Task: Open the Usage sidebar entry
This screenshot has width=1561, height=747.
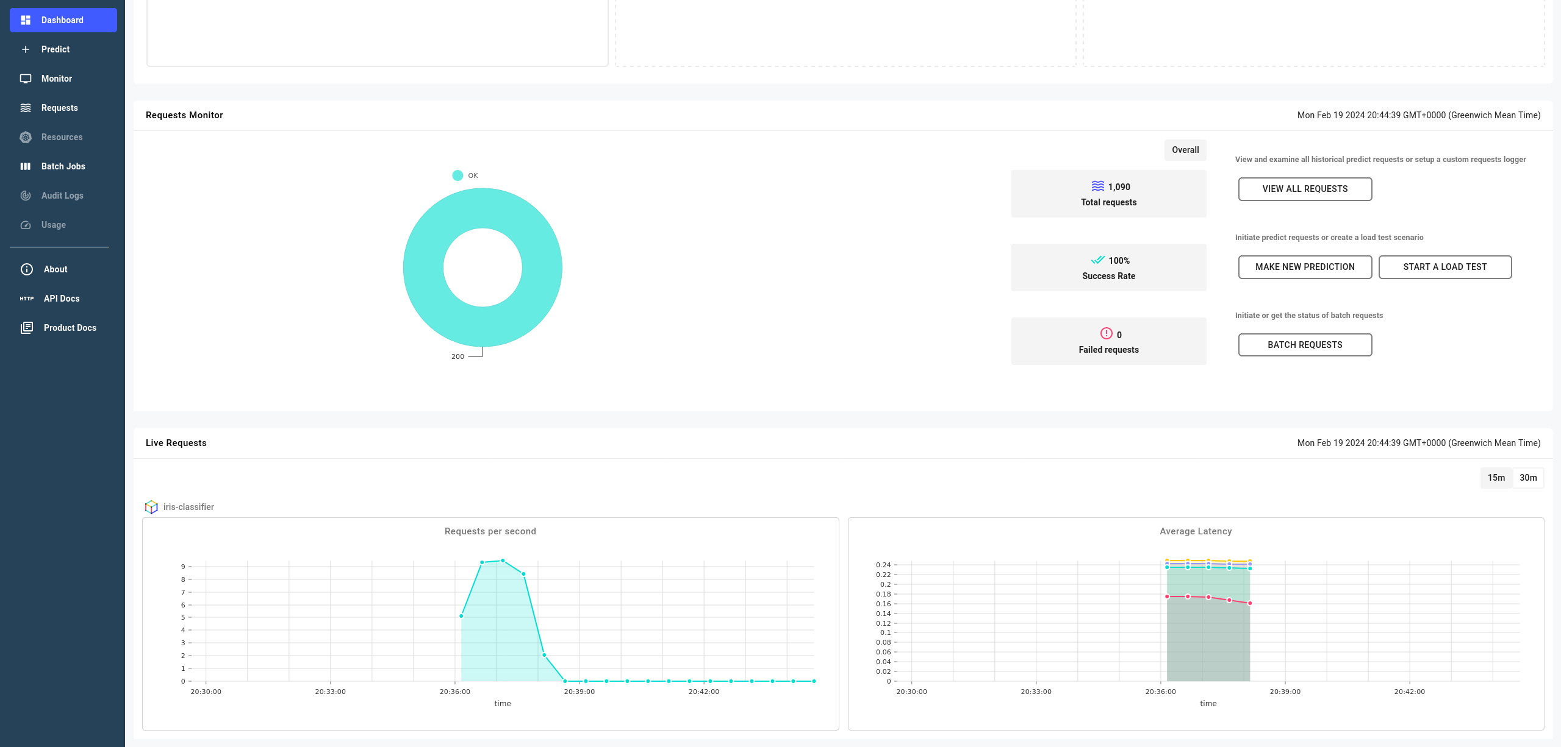Action: (63, 225)
